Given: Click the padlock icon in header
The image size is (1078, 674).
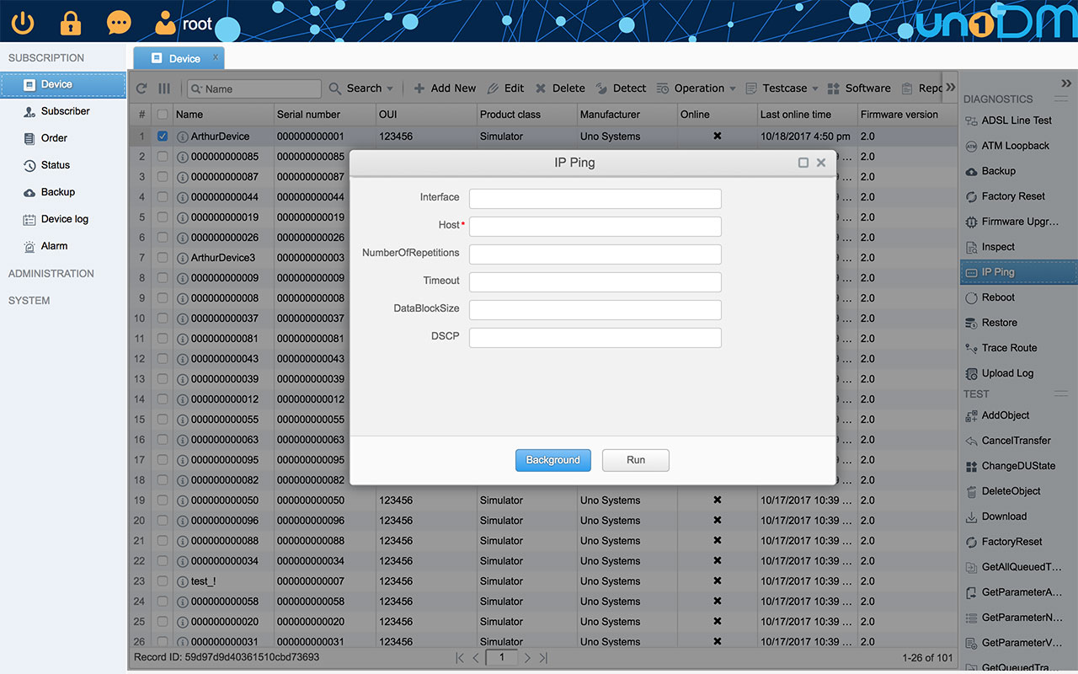Looking at the screenshot, I should coord(71,22).
